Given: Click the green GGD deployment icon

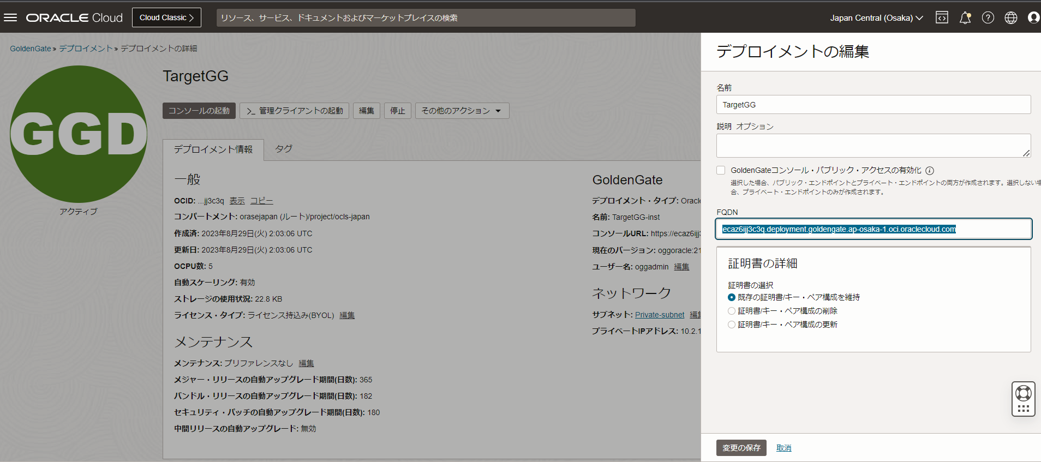Looking at the screenshot, I should point(79,134).
